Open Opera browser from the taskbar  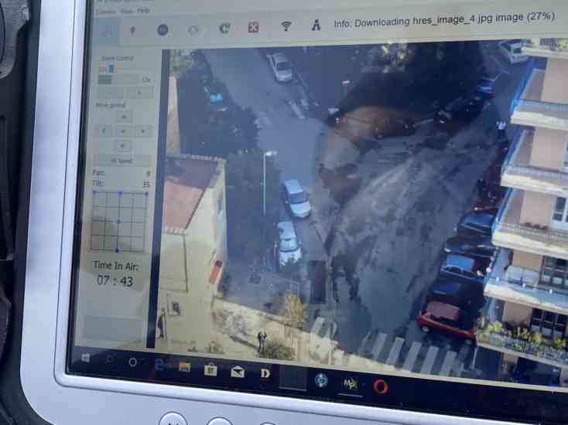coord(381,386)
